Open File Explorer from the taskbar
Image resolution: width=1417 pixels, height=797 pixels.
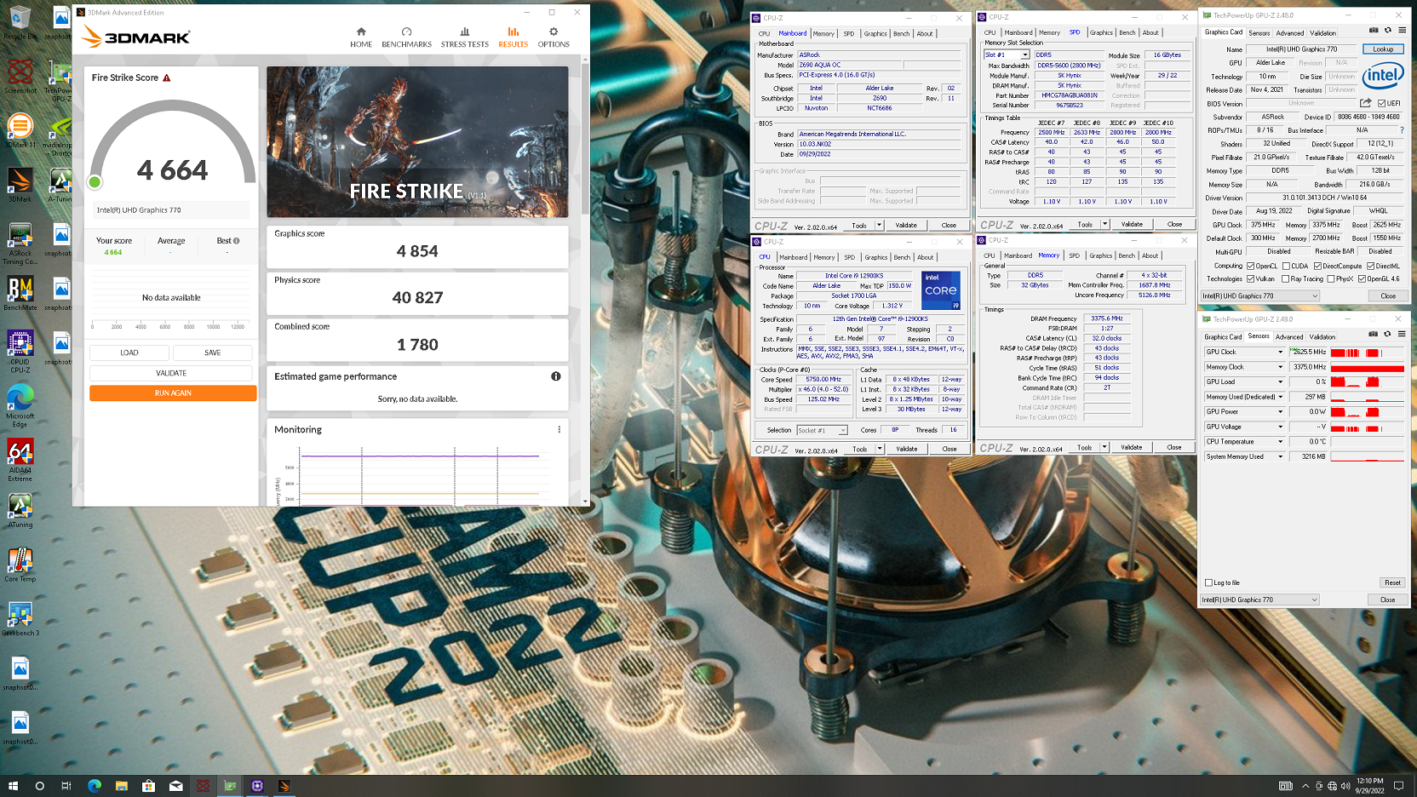click(121, 786)
